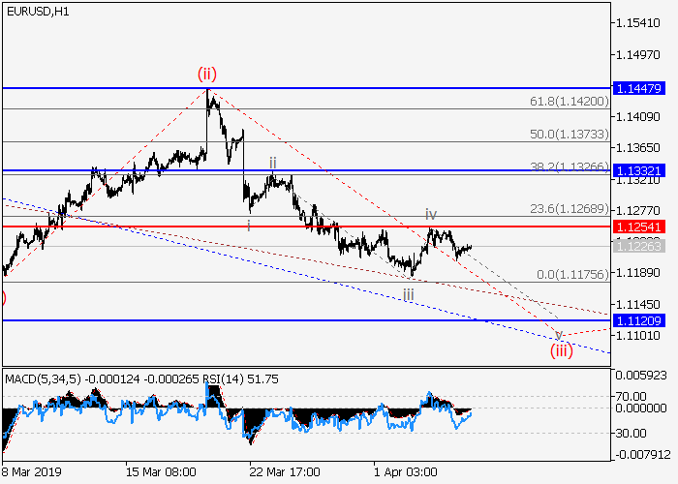The width and height of the screenshot is (678, 484).
Task: Select the 23.6(1.12689) Fibonacci level label
Action: point(569,207)
